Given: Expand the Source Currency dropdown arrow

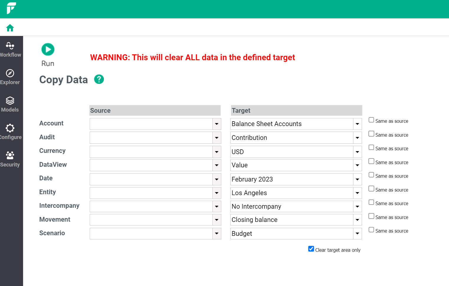Looking at the screenshot, I should pyautogui.click(x=217, y=152).
